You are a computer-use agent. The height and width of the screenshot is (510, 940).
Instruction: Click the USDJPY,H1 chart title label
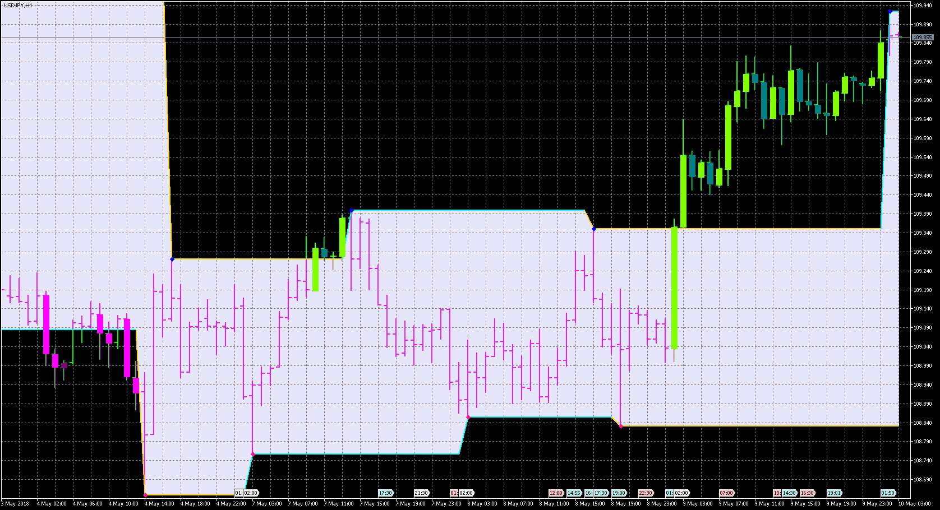pyautogui.click(x=18, y=5)
